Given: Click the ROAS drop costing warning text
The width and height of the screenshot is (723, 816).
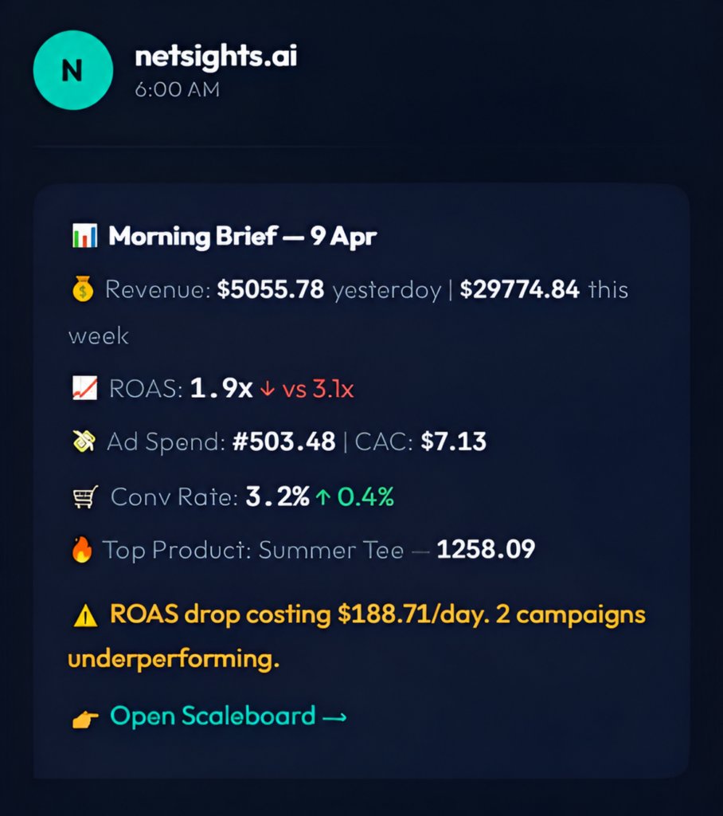Looking at the screenshot, I should pos(357,637).
